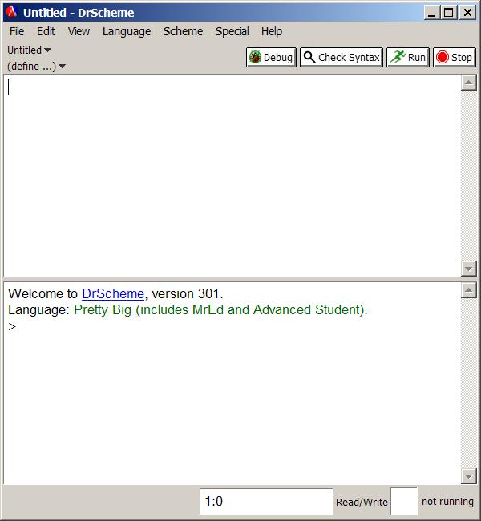Open the Edit menu
The width and height of the screenshot is (481, 521).
tap(46, 31)
